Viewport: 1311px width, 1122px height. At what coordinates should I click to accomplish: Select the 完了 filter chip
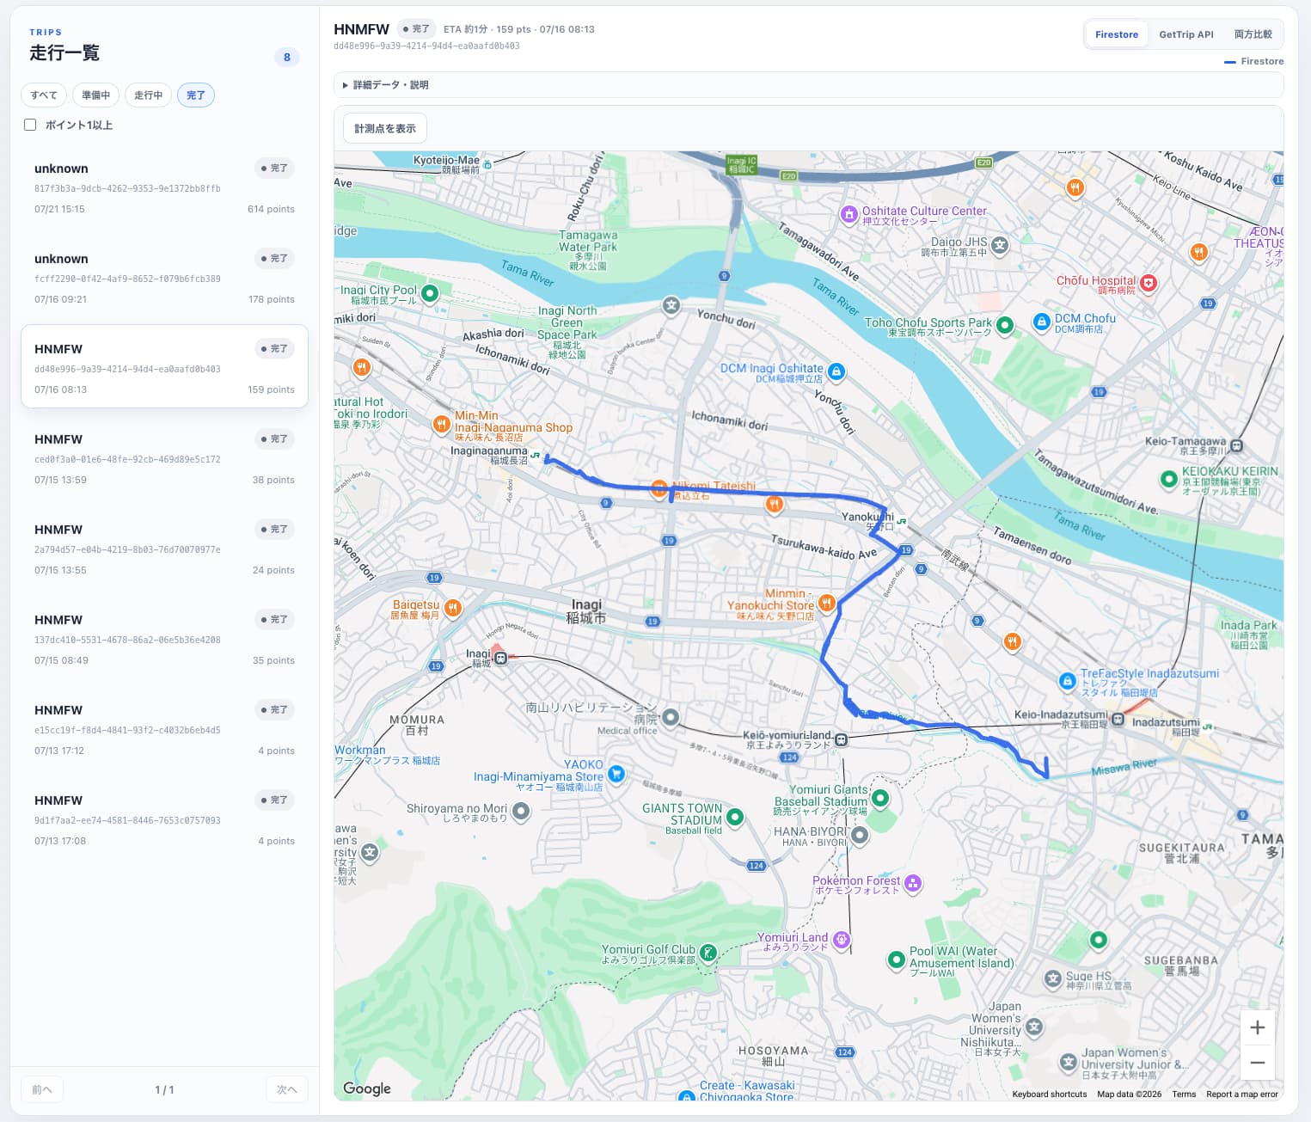point(196,95)
